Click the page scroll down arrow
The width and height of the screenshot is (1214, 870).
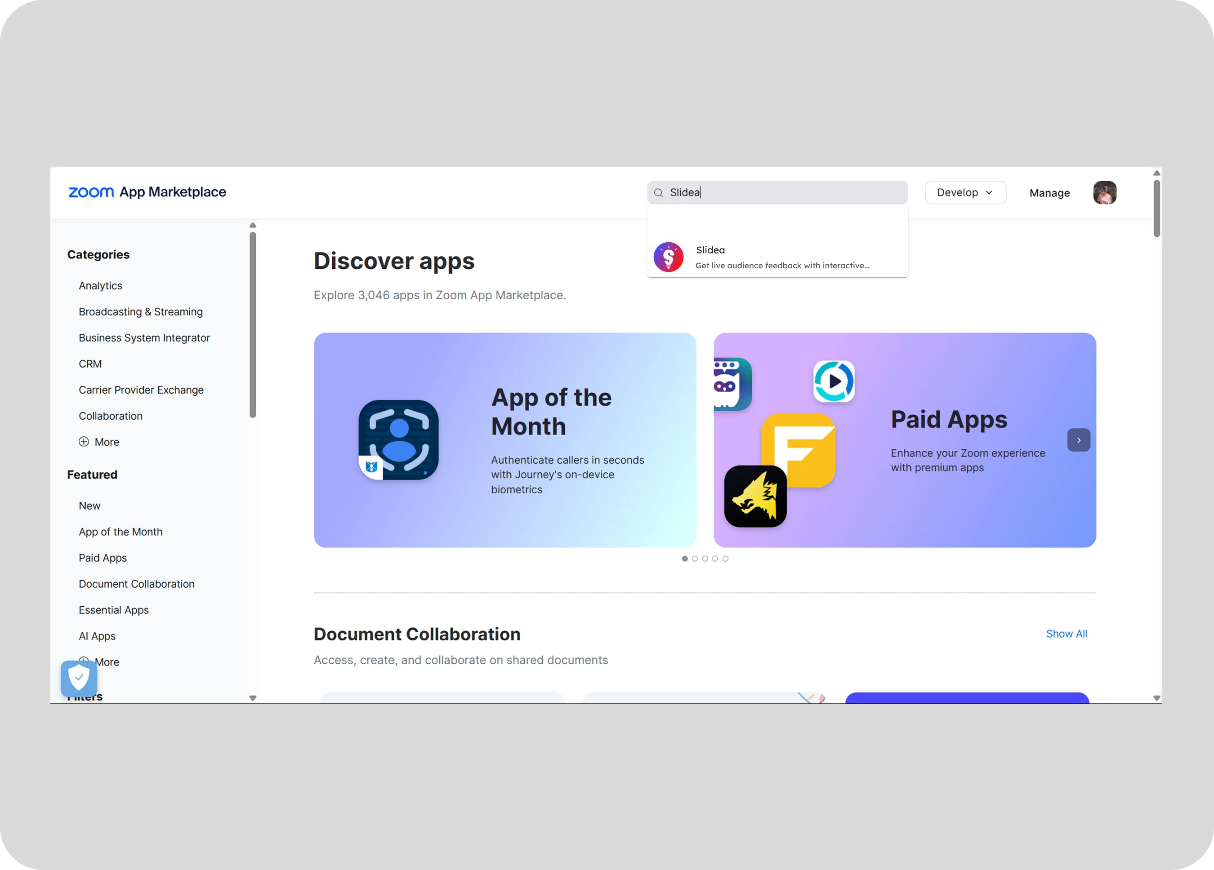(1157, 698)
